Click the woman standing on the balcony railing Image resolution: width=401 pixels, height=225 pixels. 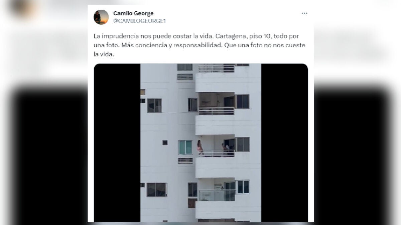(200, 148)
